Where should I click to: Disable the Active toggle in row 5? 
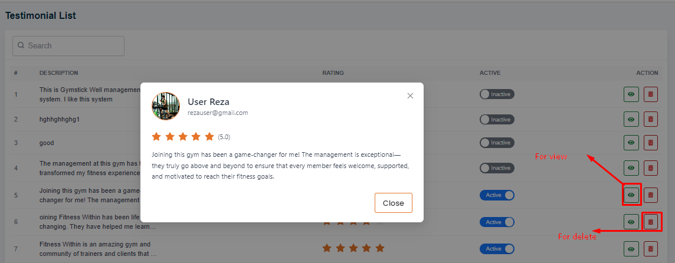[x=497, y=195]
